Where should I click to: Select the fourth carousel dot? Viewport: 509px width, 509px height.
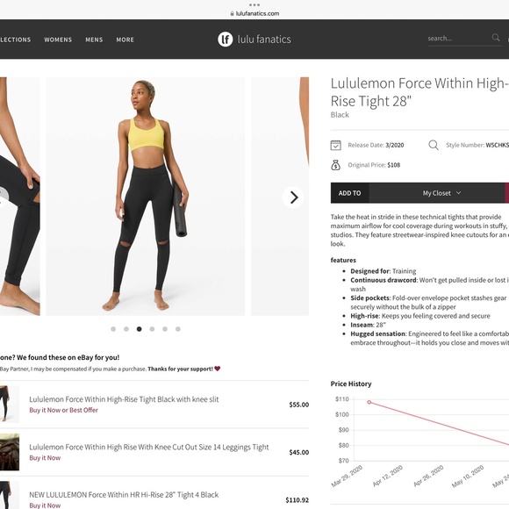(152, 329)
